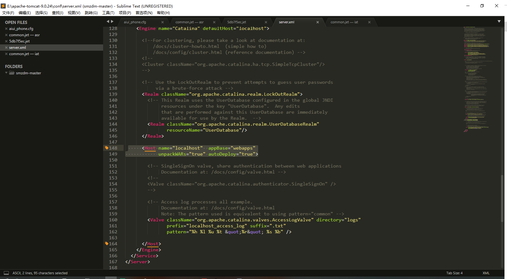Open the 文件(F) menu
507x279 pixels.
click(8, 13)
